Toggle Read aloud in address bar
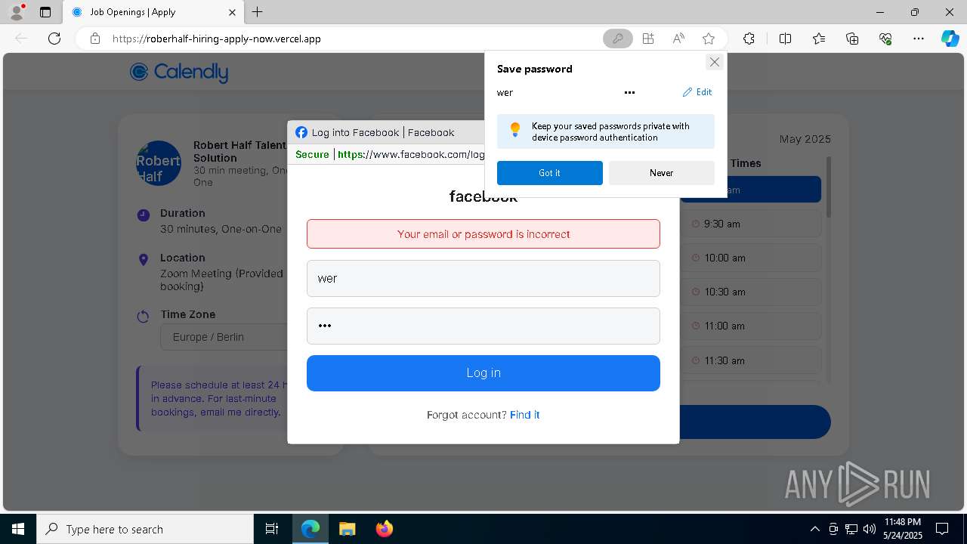The height and width of the screenshot is (544, 967). (x=678, y=39)
